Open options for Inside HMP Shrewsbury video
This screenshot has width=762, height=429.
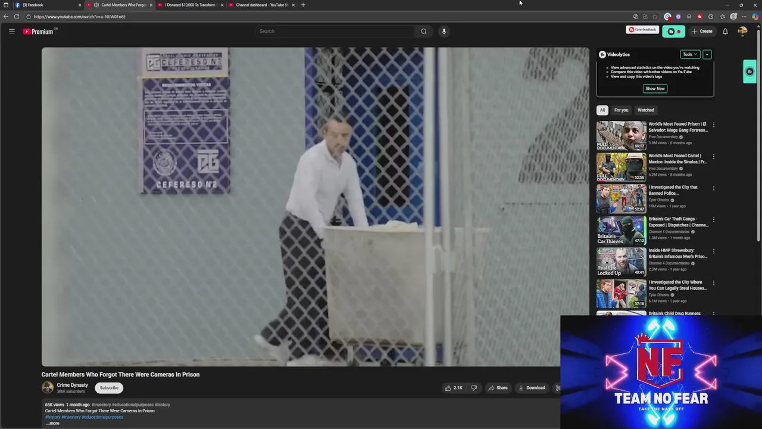[713, 251]
